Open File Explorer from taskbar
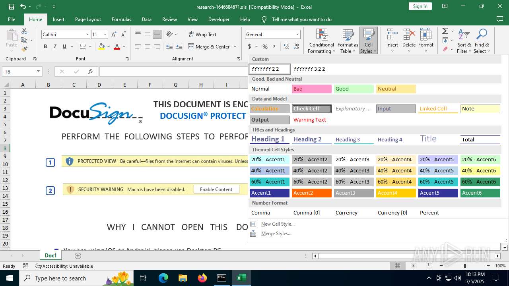509x286 pixels. (183, 278)
